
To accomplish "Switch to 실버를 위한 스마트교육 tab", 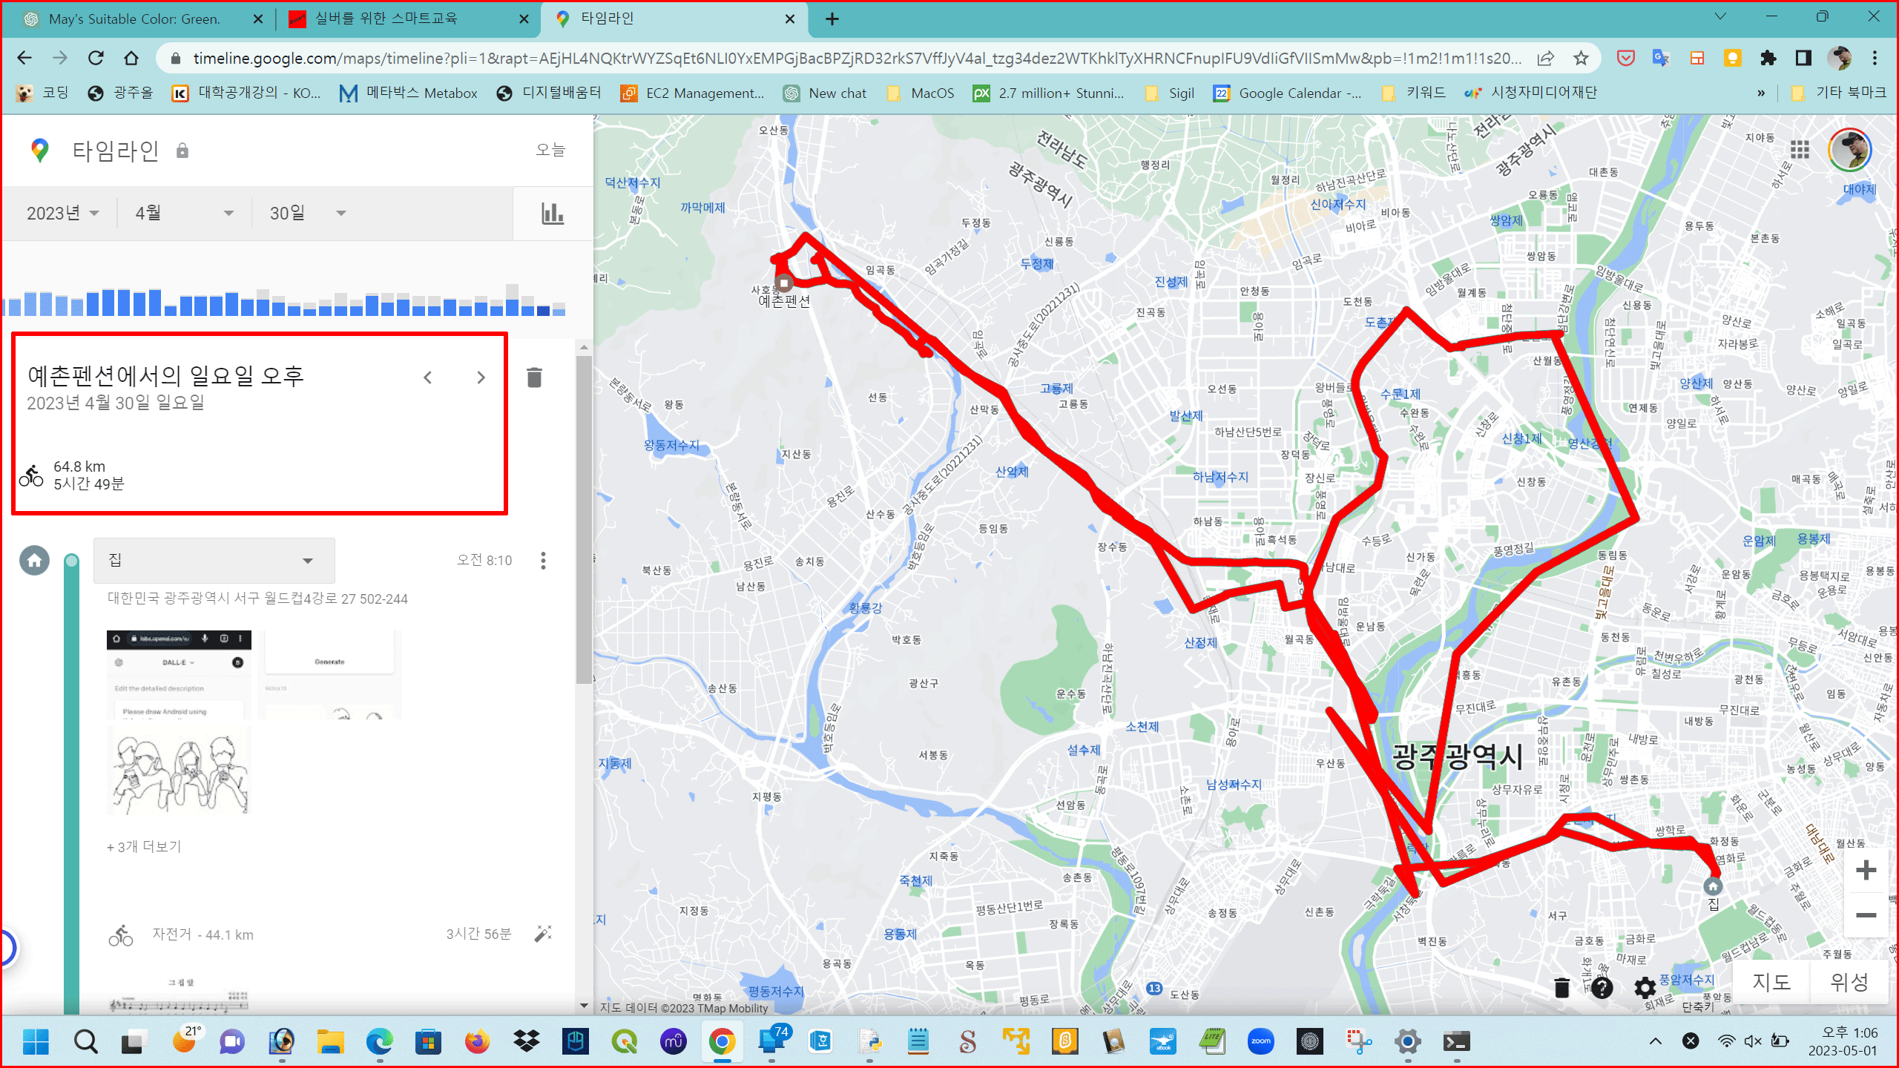I will click(x=386, y=19).
